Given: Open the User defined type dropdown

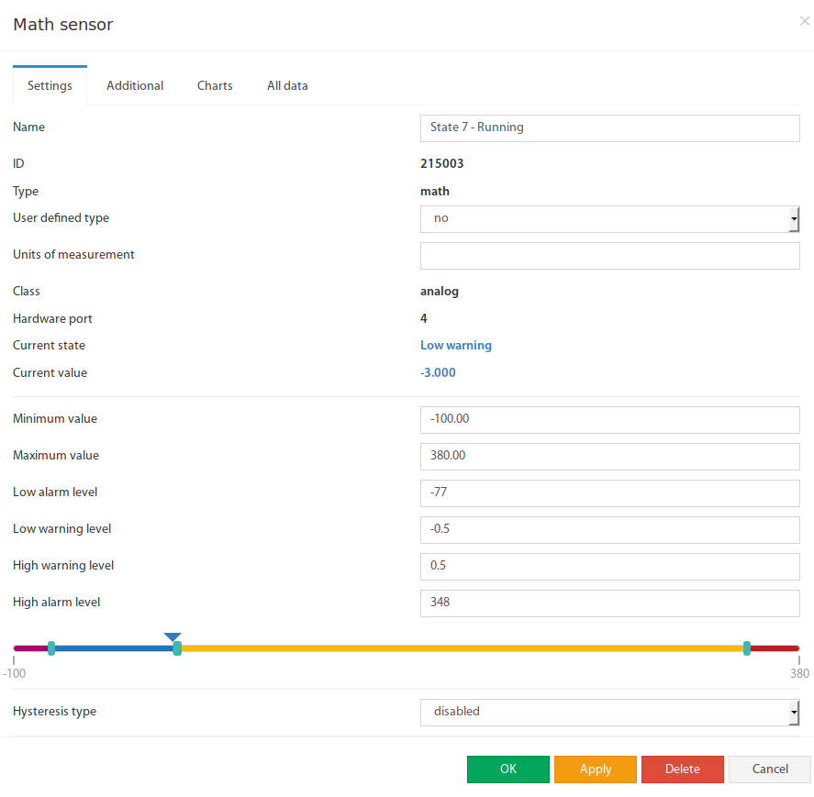Looking at the screenshot, I should [x=610, y=219].
